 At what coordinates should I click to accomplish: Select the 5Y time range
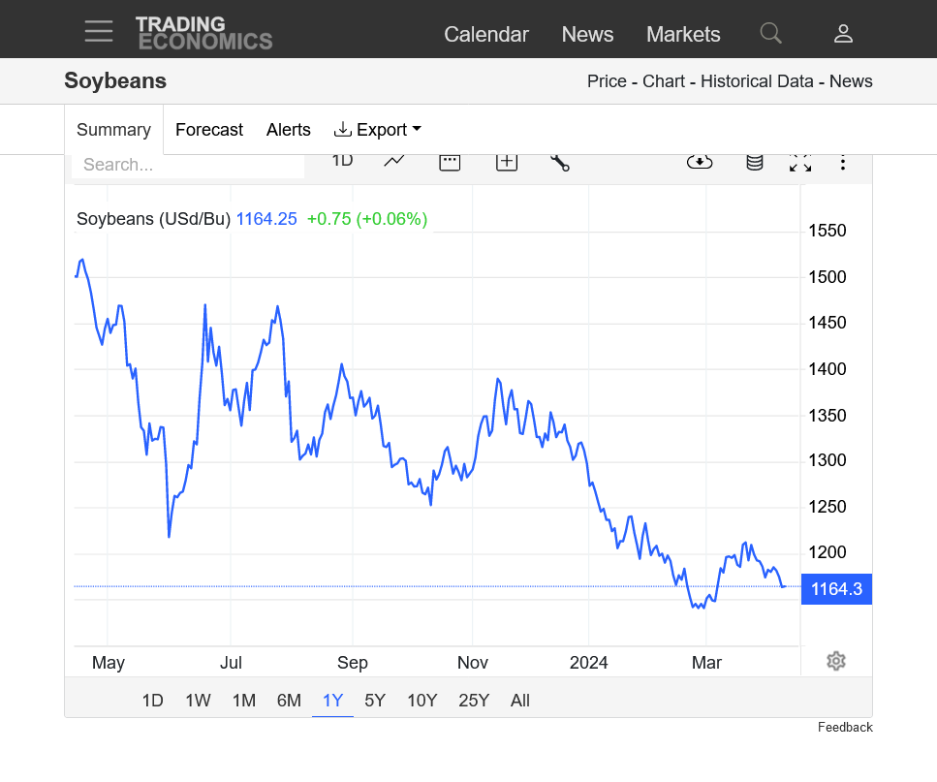click(x=375, y=701)
